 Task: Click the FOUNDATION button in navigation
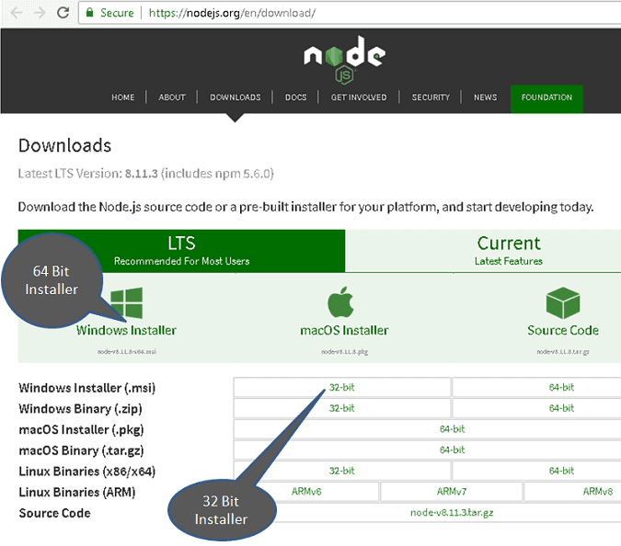(x=546, y=99)
